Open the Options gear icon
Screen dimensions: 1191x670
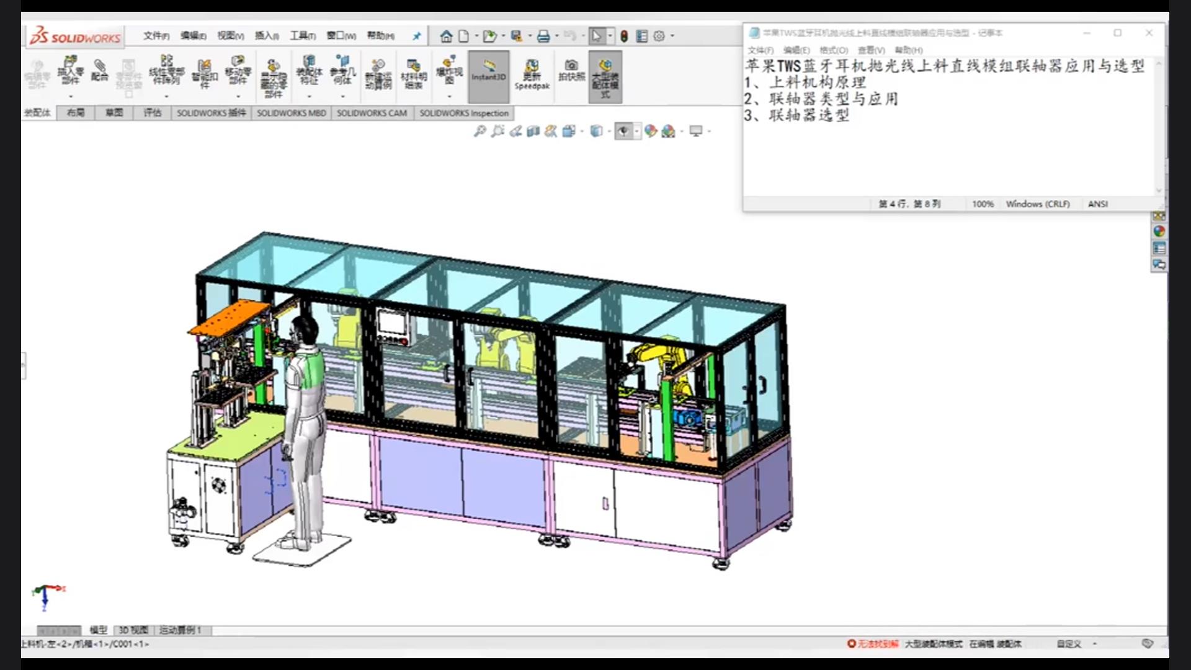(x=659, y=36)
